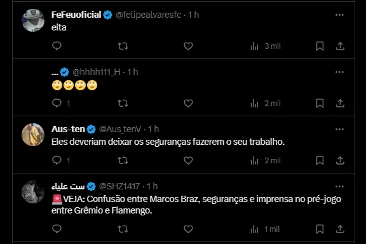Open the @SHZ1417 three-dot options menu
This screenshot has height=244, width=366.
pos(339,187)
